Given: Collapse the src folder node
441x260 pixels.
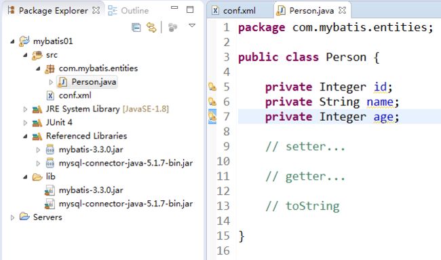Looking at the screenshot, I should [25, 55].
